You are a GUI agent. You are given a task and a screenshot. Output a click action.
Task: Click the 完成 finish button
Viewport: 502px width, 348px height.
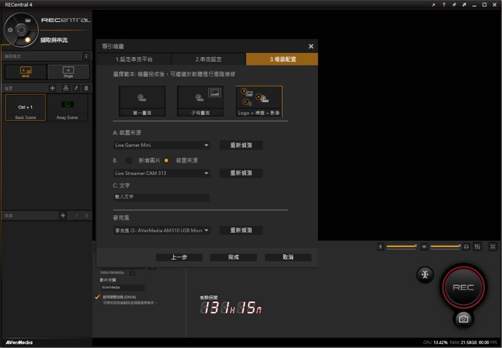(233, 257)
